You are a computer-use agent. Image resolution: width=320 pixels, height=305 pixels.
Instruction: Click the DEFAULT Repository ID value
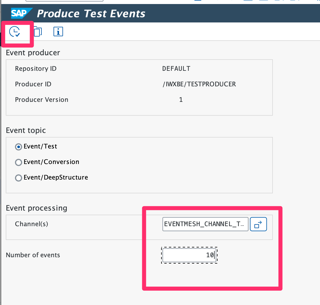pos(176,69)
